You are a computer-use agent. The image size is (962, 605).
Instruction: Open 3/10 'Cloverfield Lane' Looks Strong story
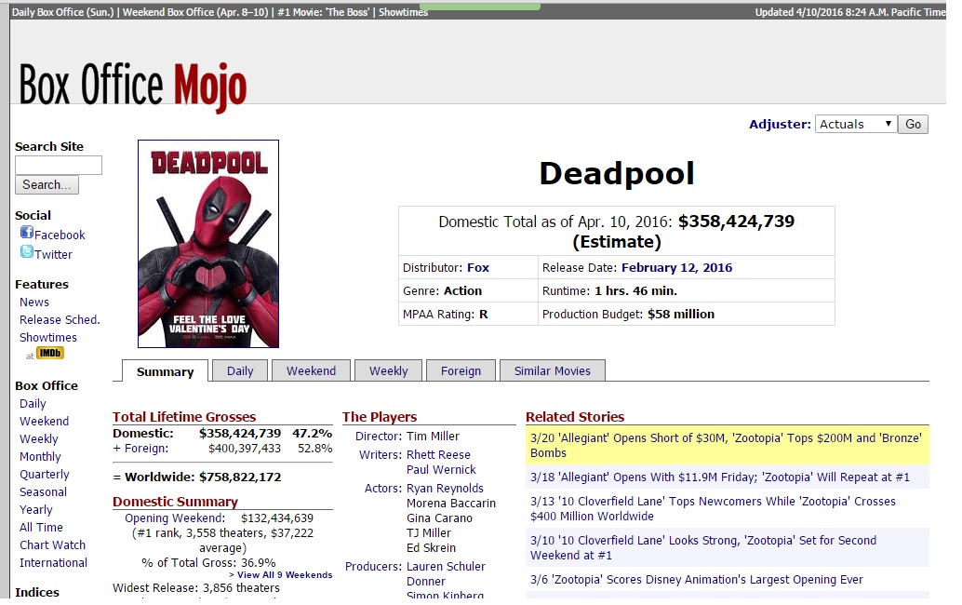click(703, 548)
